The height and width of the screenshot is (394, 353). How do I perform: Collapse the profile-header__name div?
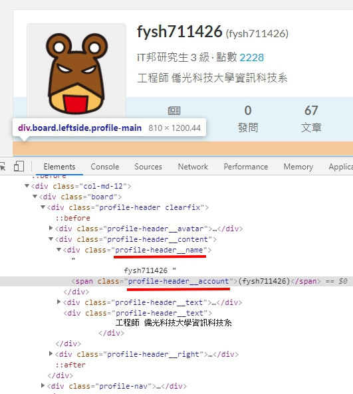click(x=59, y=250)
